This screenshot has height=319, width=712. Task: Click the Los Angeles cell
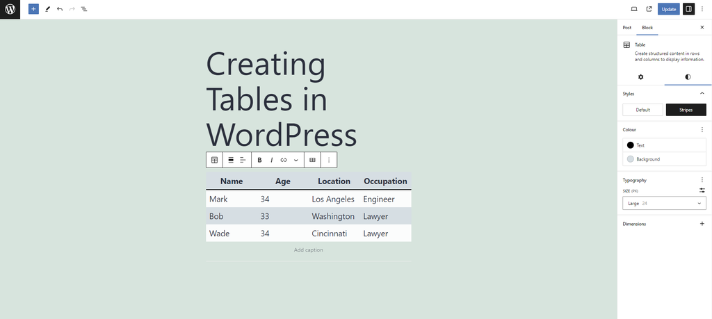[334, 199]
